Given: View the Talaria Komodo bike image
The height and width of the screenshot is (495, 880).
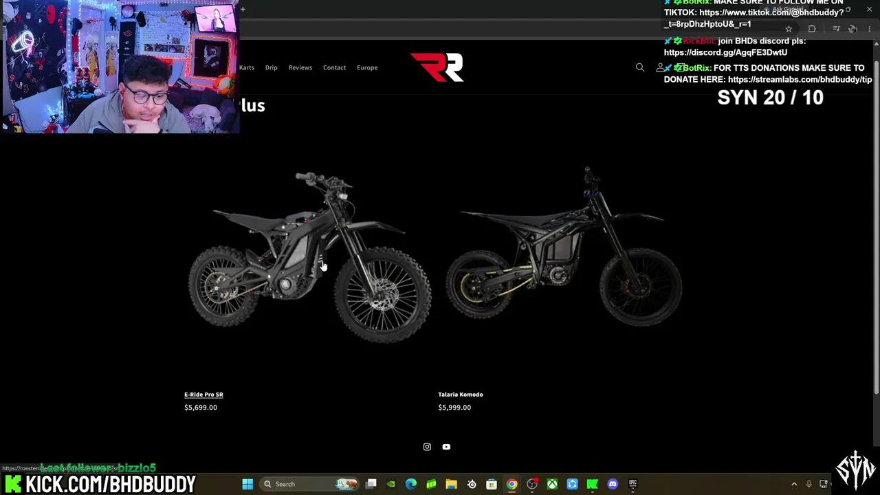Looking at the screenshot, I should coord(564,247).
